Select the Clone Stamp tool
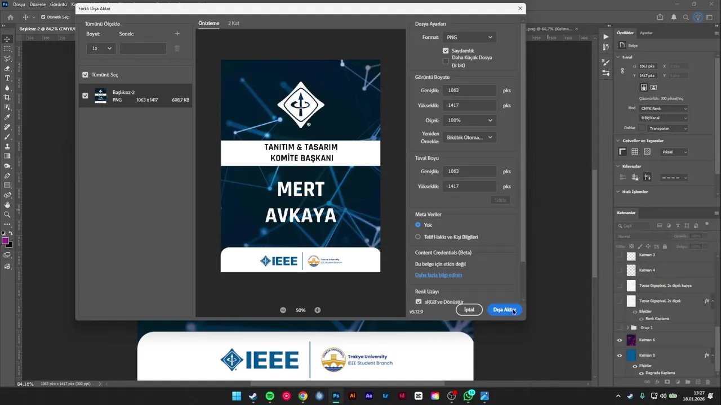Screen dimensions: 721x405 click(x=7, y=146)
